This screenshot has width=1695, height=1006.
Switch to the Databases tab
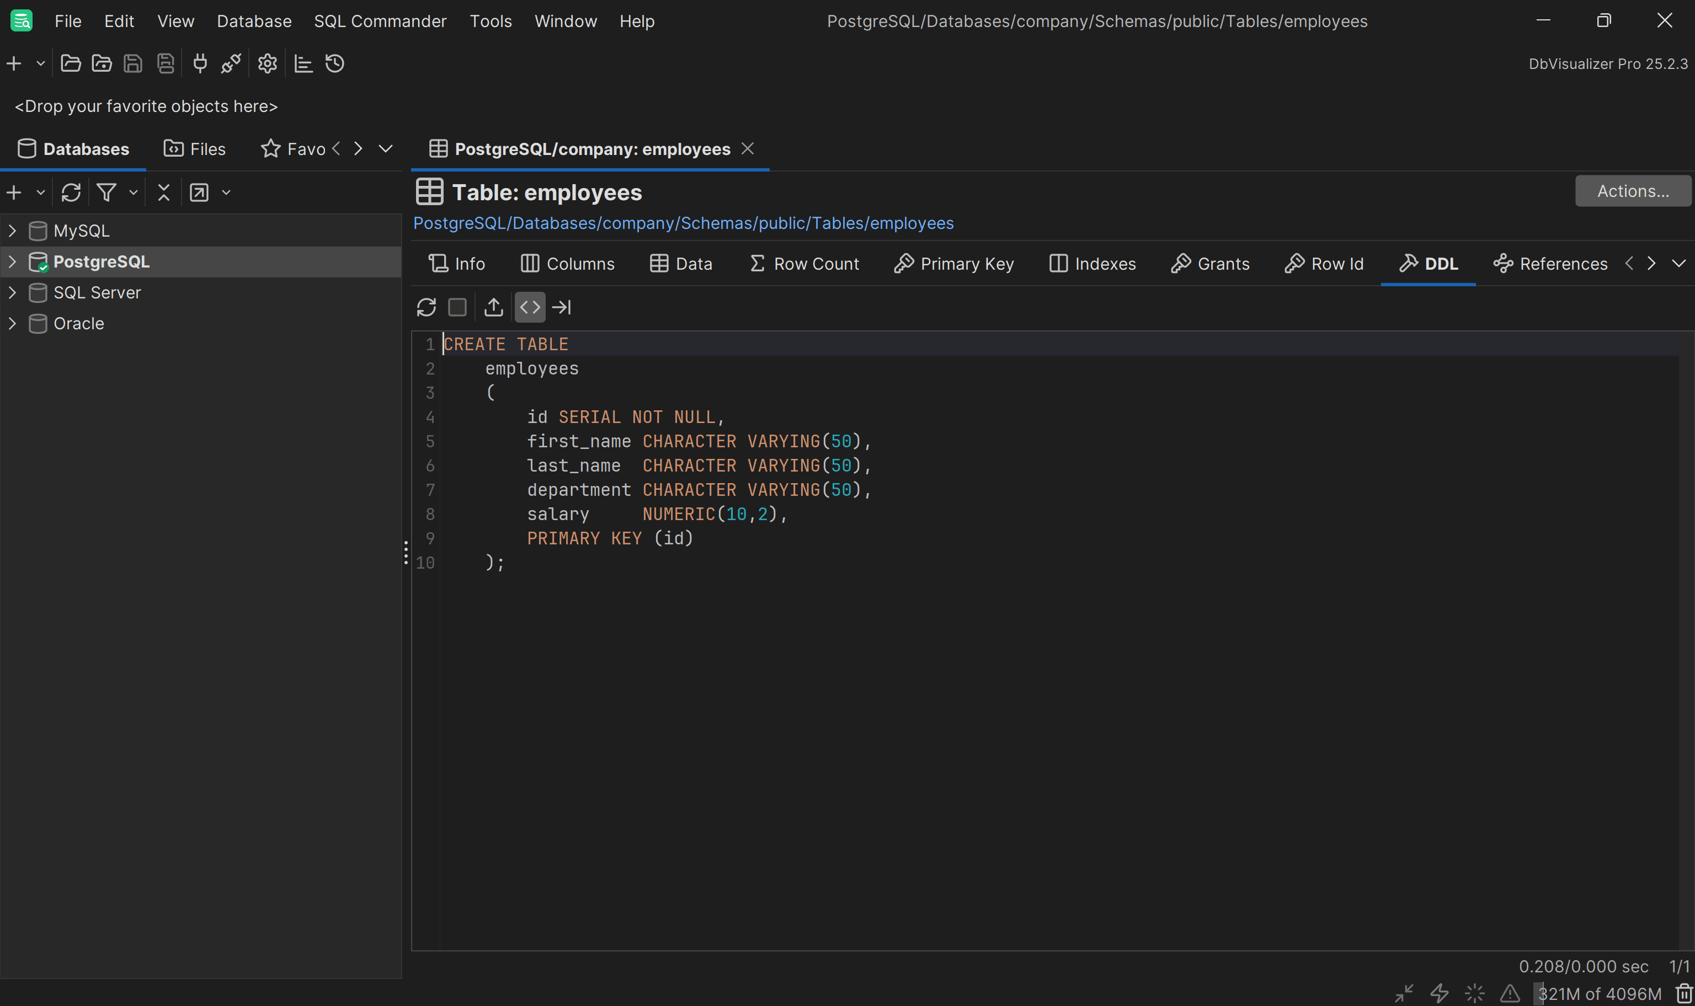click(x=73, y=149)
